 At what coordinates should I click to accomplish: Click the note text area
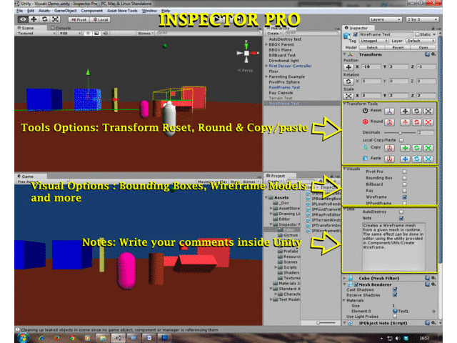(393, 246)
